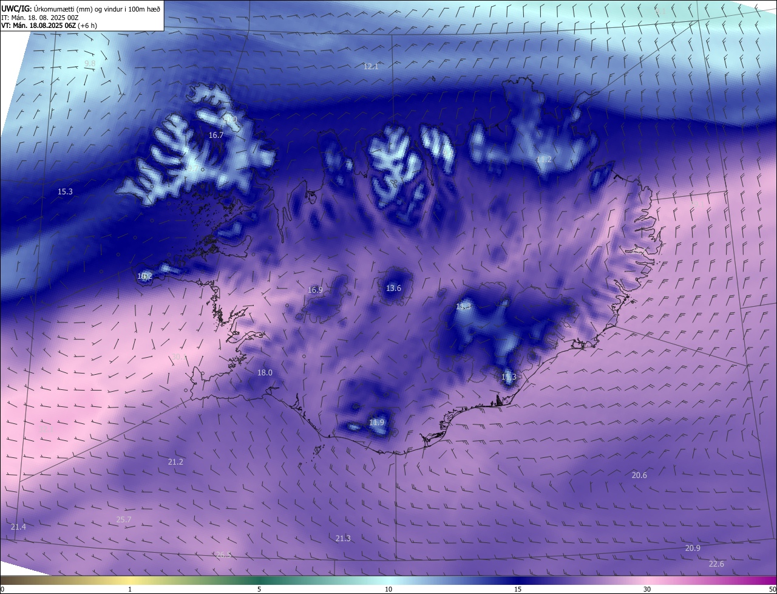Click the map value label 21.3
The height and width of the screenshot is (594, 777).
coord(343,539)
